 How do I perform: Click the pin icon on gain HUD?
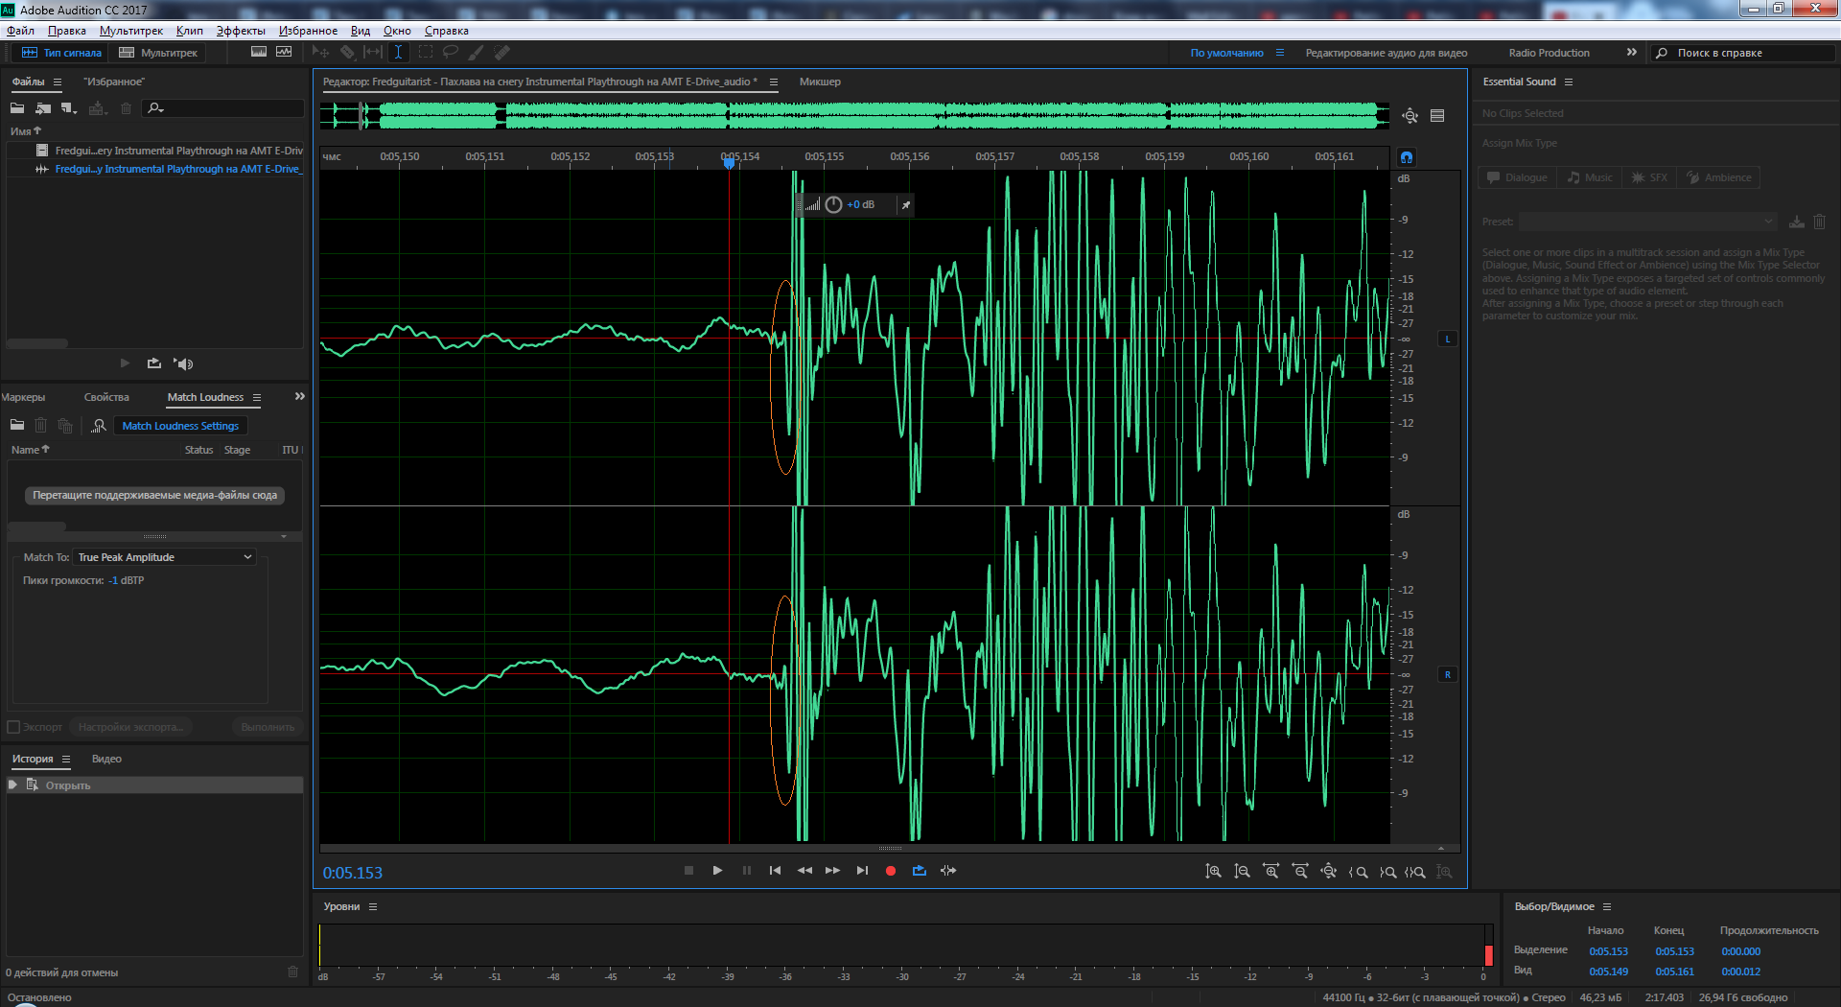tap(905, 204)
